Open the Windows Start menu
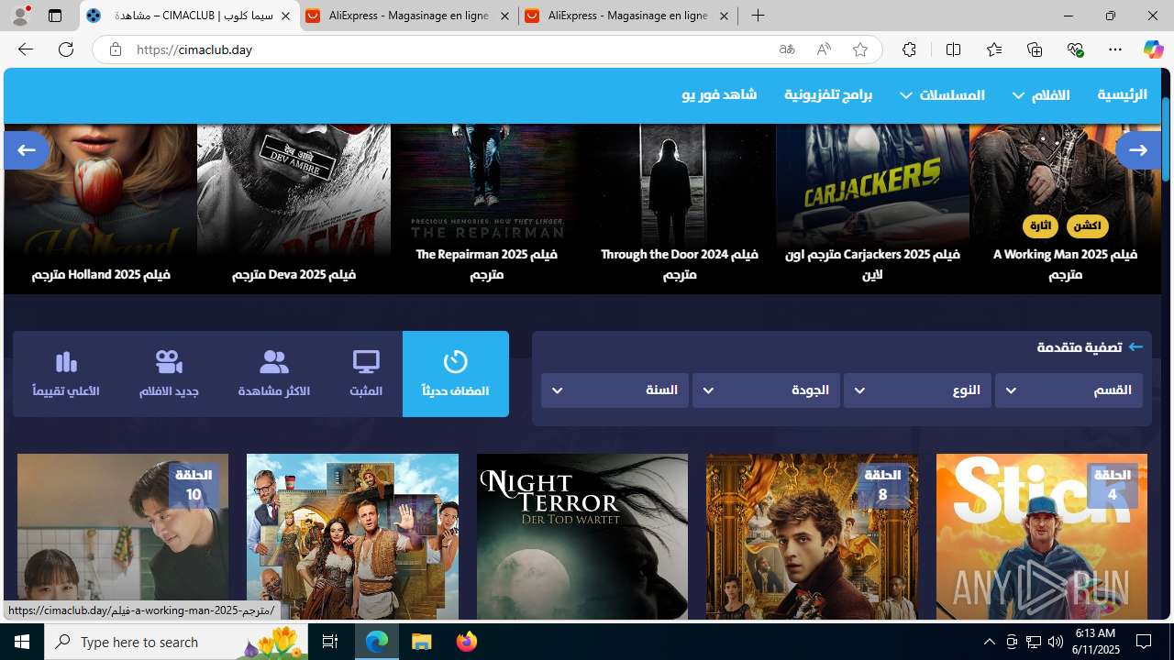 (x=22, y=642)
